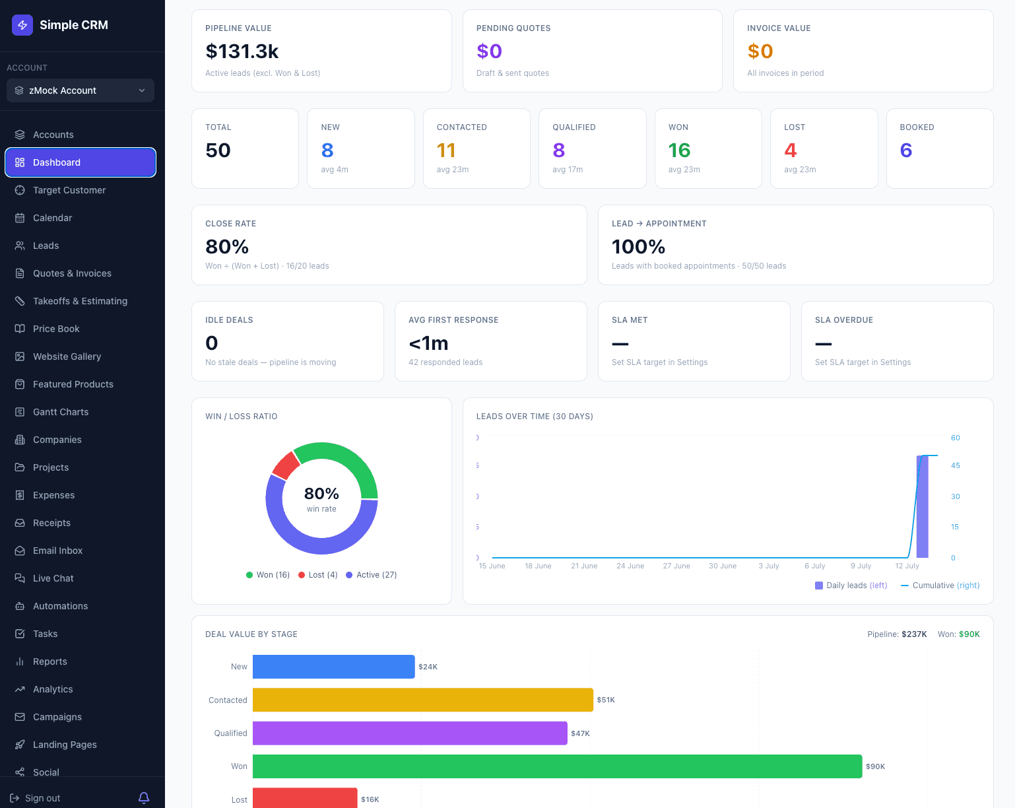Go to Target Customer page
Viewport: 1015px width, 808px height.
81,190
